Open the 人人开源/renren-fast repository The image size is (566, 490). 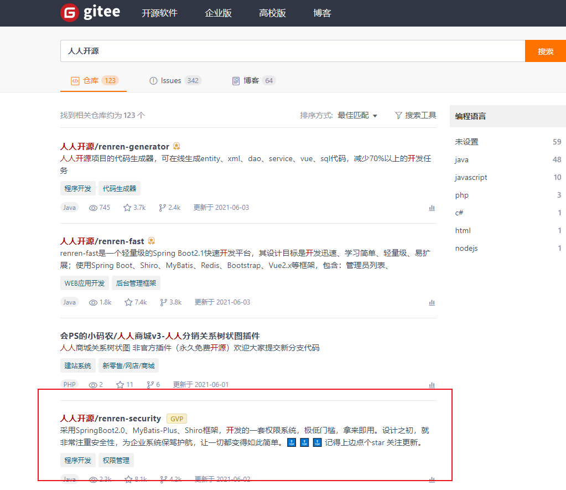pyautogui.click(x=102, y=241)
